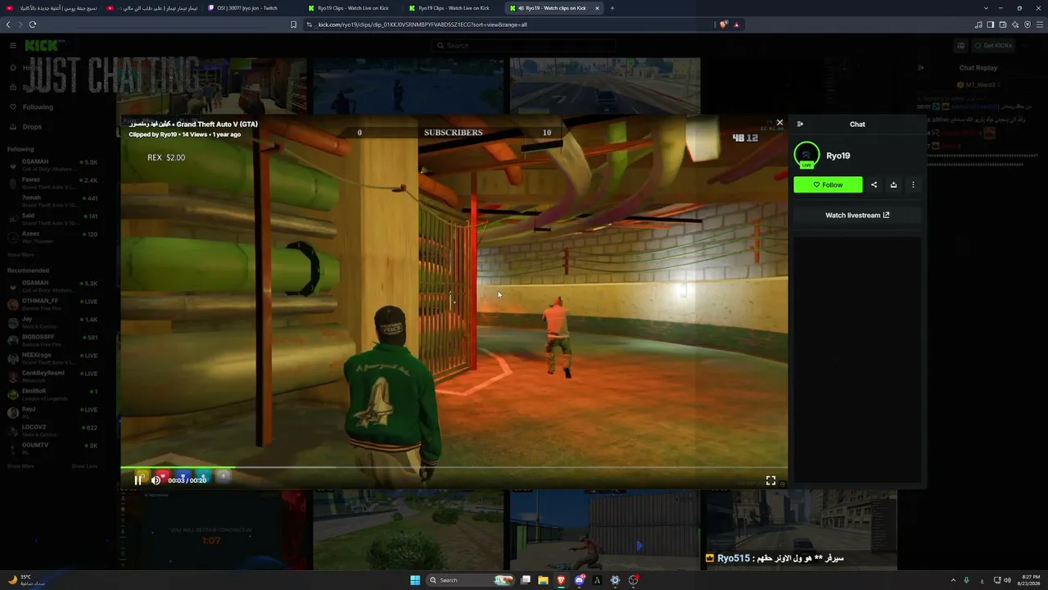Open File Explorer from the taskbar
1048x590 pixels.
coord(543,580)
